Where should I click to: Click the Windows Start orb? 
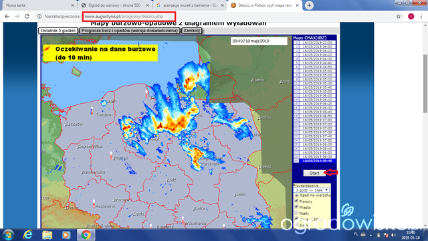tap(8, 235)
